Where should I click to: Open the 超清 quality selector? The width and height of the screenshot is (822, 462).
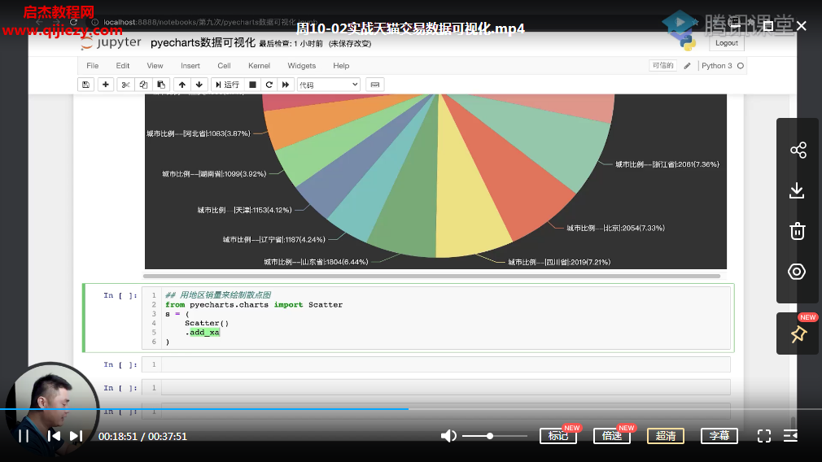(666, 436)
